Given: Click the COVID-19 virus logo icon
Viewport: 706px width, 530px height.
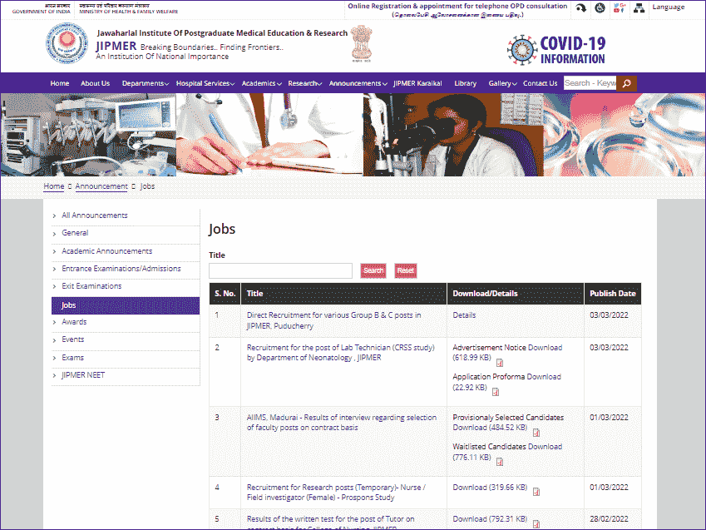Looking at the screenshot, I should (521, 49).
